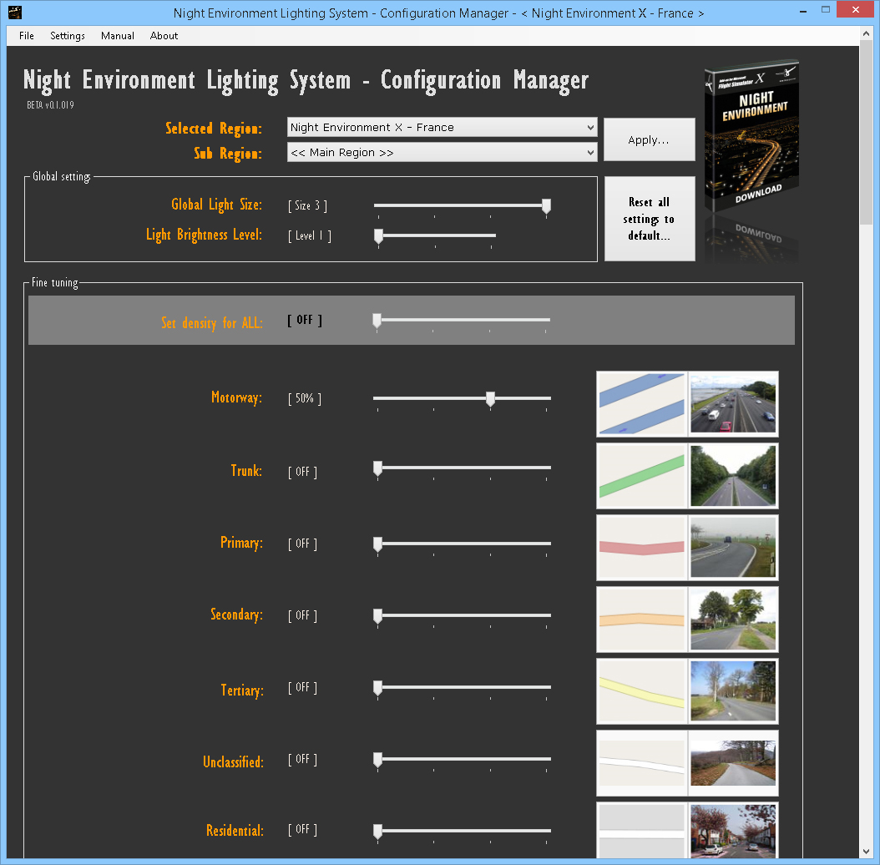Click the 'BETA v0.1.019' version text
880x865 pixels.
point(50,105)
